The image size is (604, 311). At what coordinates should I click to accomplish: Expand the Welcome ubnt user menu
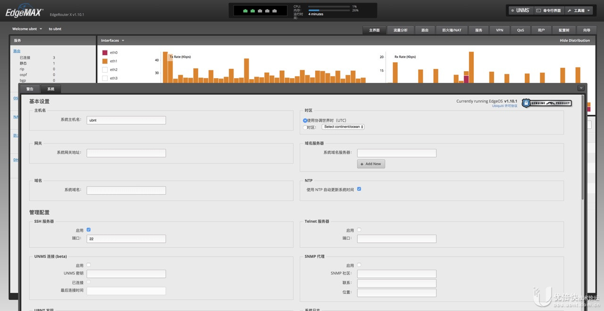27,29
